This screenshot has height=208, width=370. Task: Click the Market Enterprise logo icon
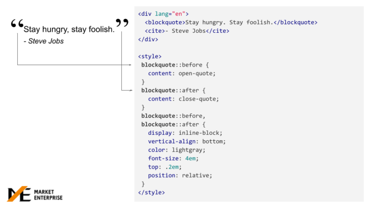click(19, 194)
